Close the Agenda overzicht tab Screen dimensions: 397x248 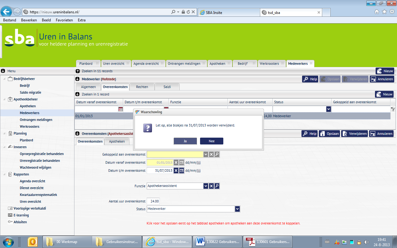pos(163,64)
